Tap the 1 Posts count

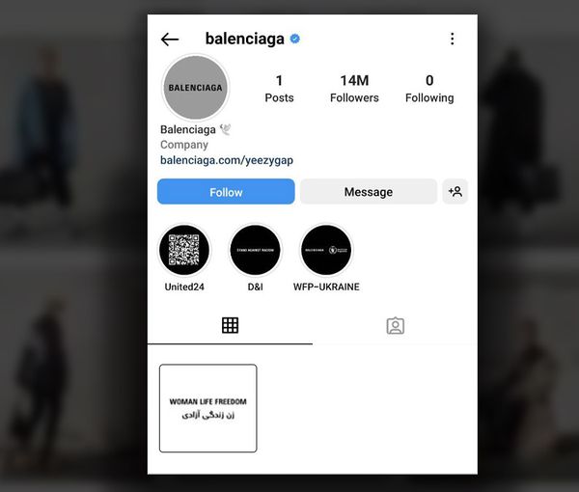click(x=279, y=89)
